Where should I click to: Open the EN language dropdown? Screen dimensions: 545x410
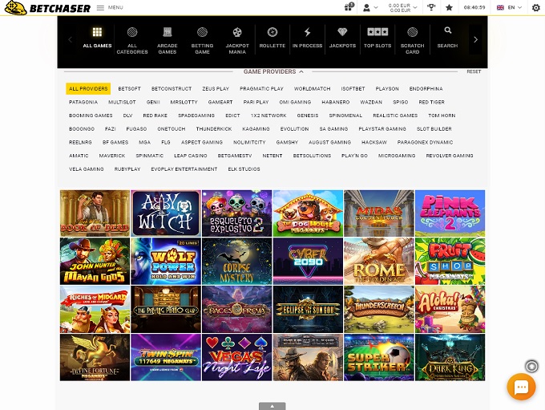(x=509, y=7)
